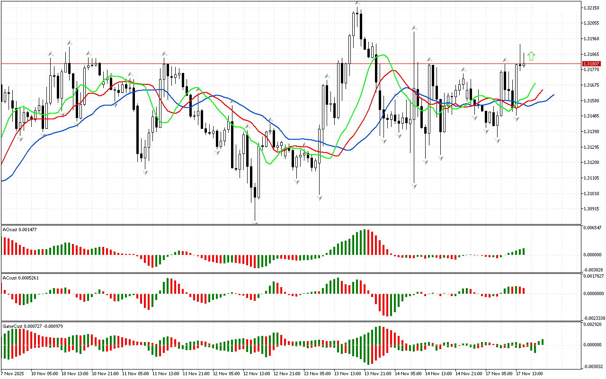
Task: Click the red 1.31807 current price tag
Action: coord(592,63)
